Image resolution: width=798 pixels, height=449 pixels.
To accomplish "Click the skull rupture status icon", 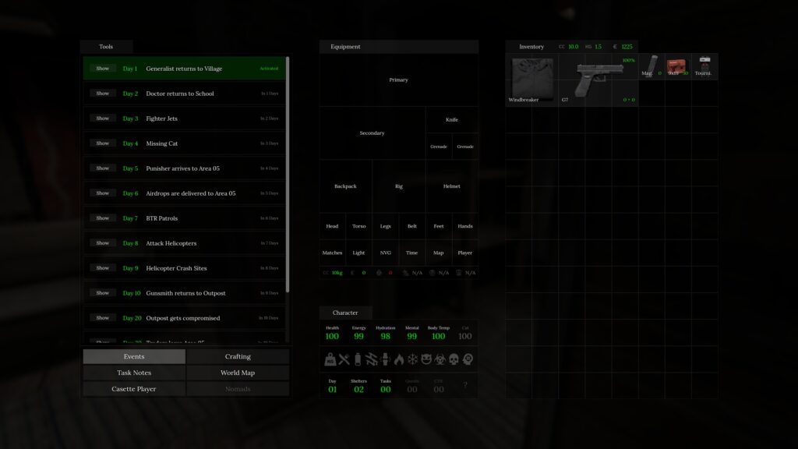I will click(x=454, y=359).
